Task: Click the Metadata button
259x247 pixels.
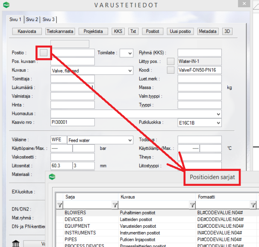Action: (208, 31)
